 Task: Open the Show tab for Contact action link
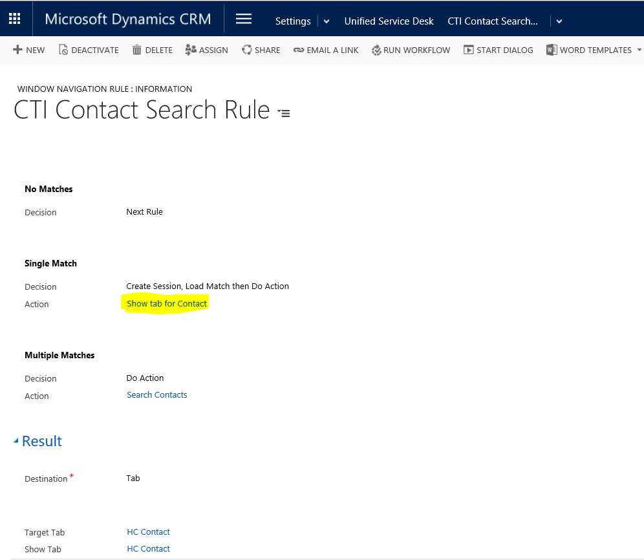pos(167,303)
